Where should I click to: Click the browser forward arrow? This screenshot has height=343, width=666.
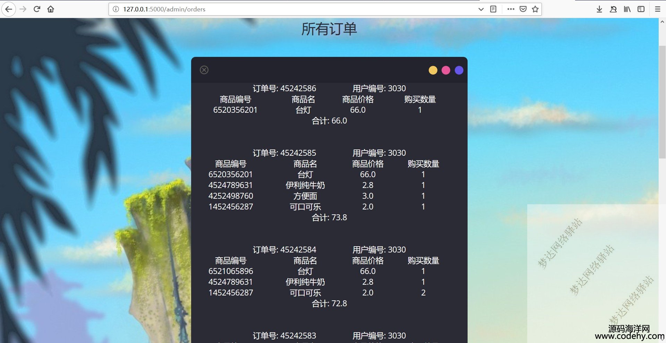pos(23,9)
